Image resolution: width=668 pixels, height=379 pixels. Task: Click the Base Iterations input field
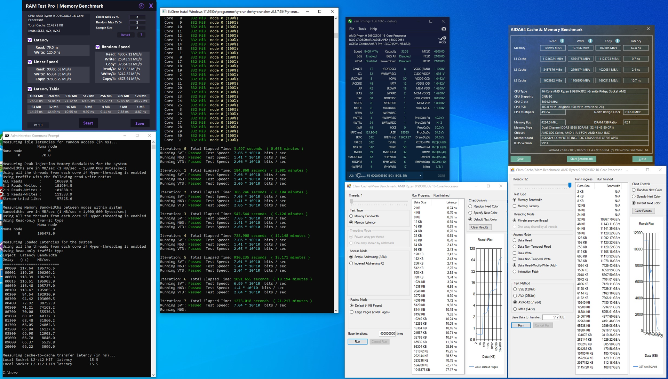(387, 334)
